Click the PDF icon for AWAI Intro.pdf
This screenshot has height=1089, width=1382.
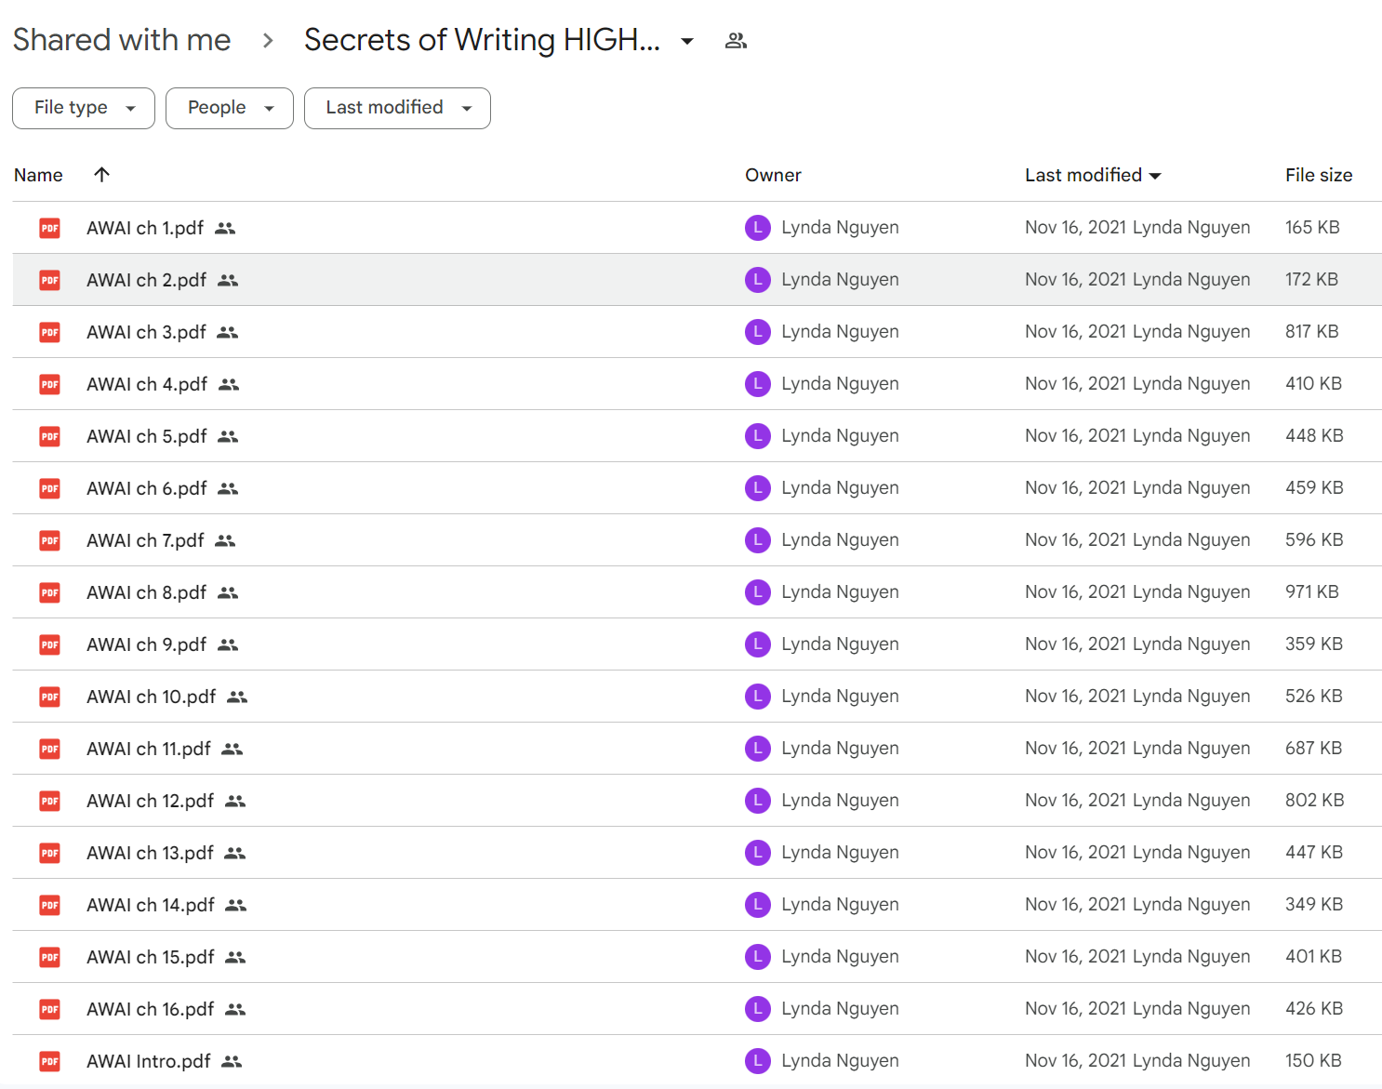coord(50,1061)
